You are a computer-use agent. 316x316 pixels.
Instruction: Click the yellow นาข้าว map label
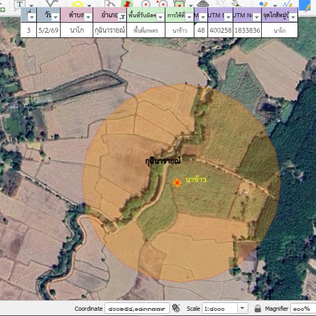pos(196,180)
